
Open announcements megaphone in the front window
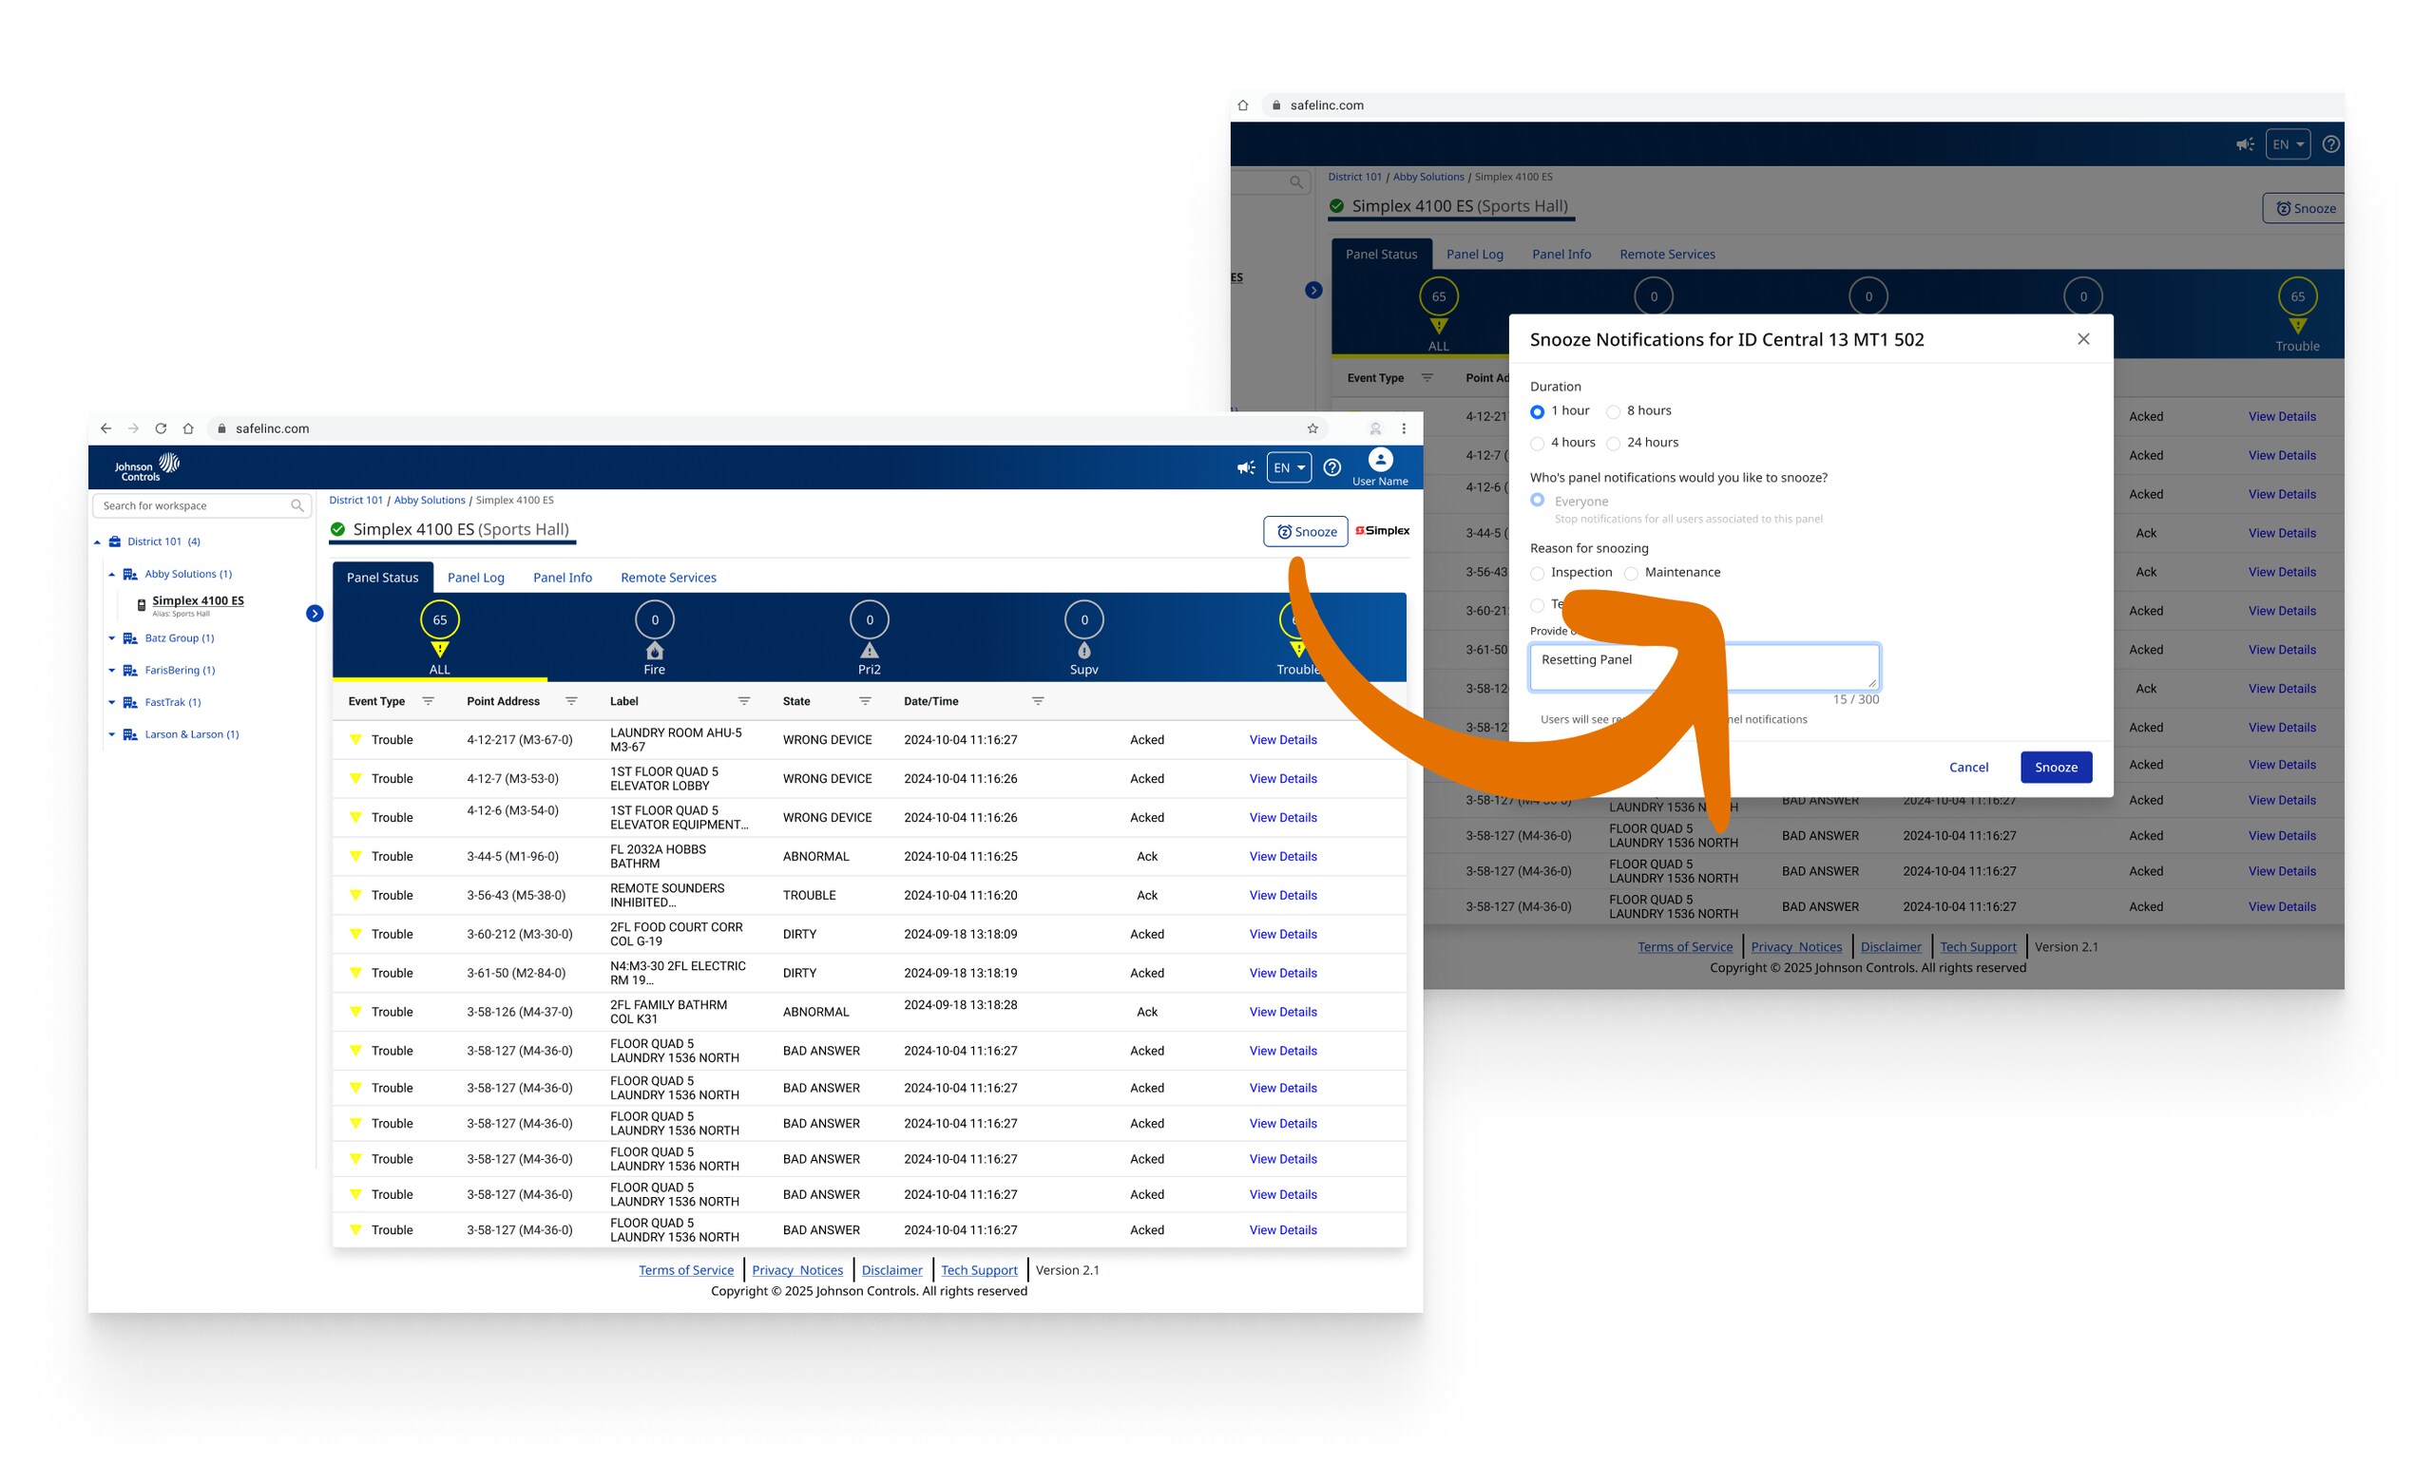[x=1246, y=468]
